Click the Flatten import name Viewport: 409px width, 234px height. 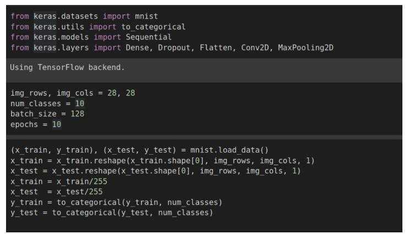tap(216, 48)
